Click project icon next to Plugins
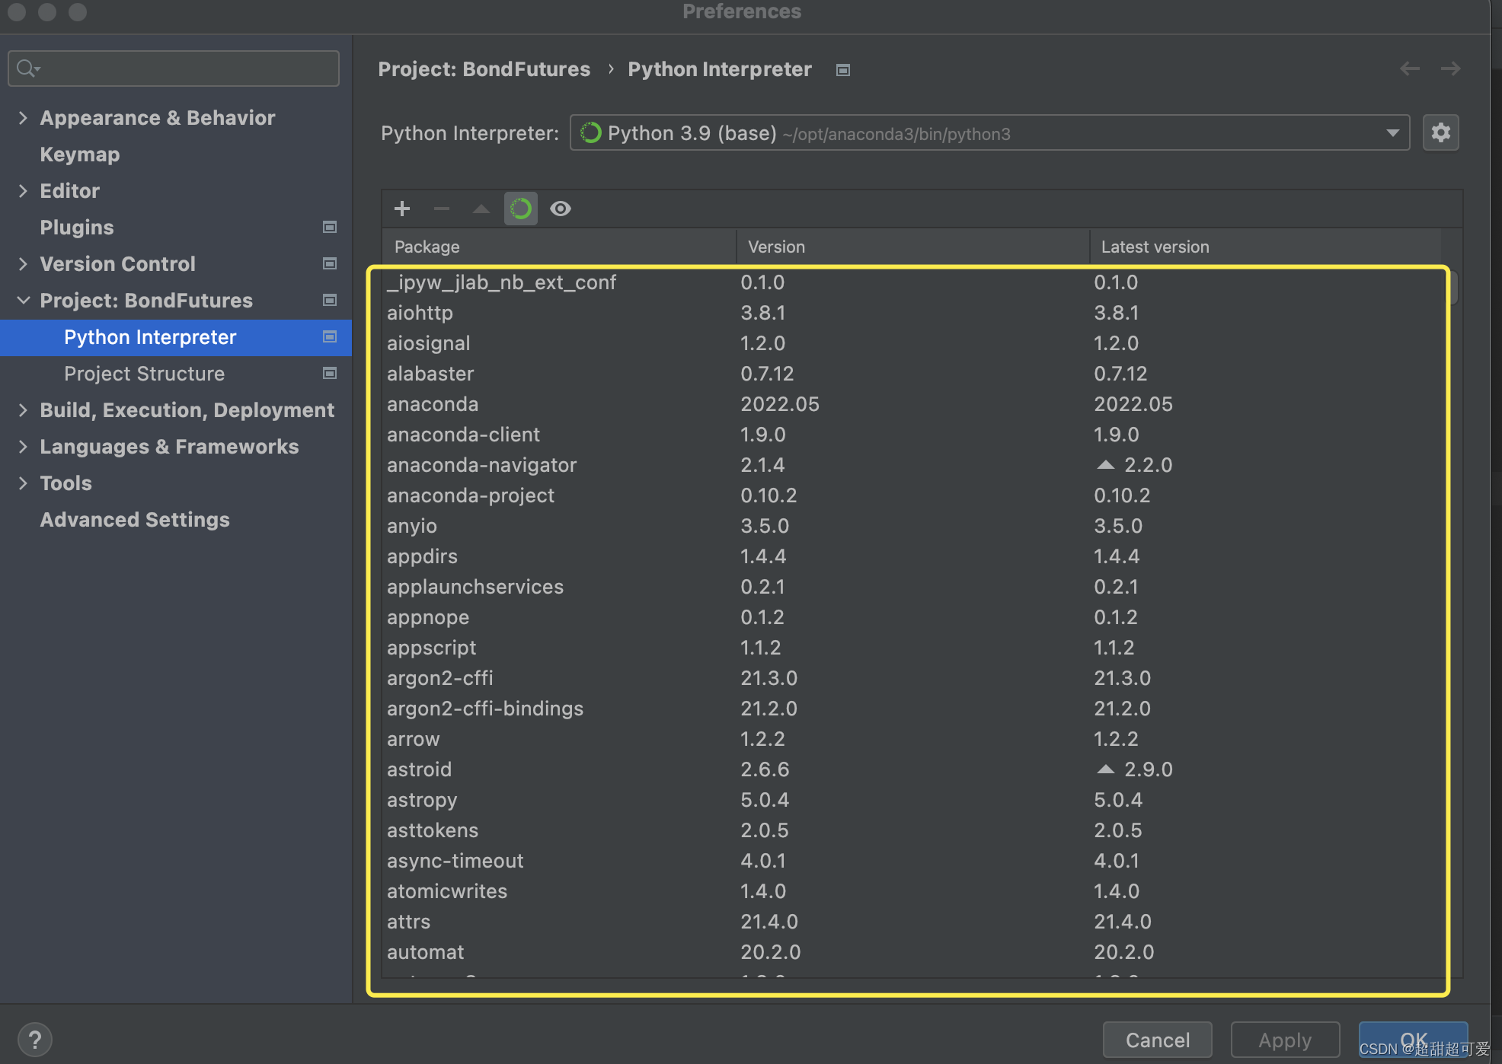The width and height of the screenshot is (1502, 1064). [x=330, y=227]
